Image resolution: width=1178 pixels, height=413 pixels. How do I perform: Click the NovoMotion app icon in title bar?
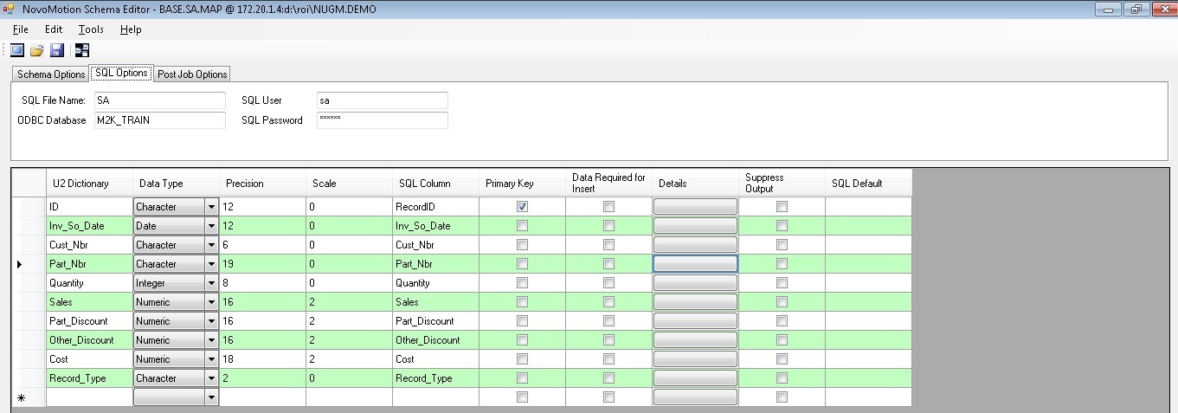[x=10, y=9]
